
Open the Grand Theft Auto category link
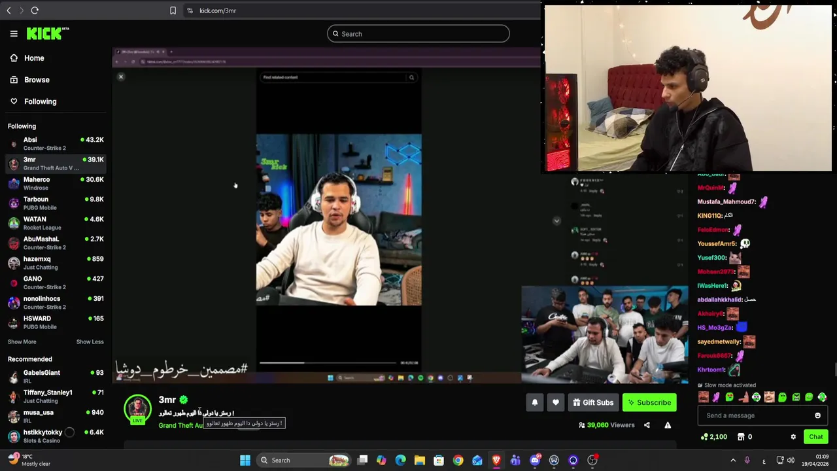coord(181,425)
